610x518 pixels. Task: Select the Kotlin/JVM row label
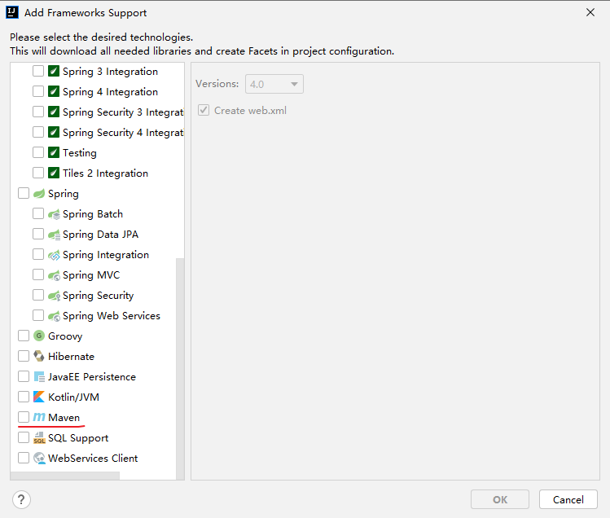(73, 397)
